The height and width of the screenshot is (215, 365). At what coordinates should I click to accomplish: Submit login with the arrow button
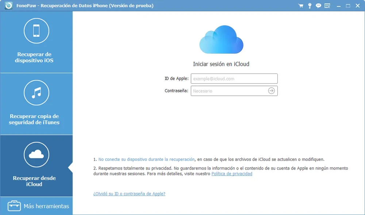pyautogui.click(x=271, y=91)
